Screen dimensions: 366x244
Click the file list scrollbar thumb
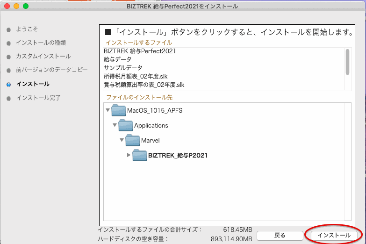[347, 61]
